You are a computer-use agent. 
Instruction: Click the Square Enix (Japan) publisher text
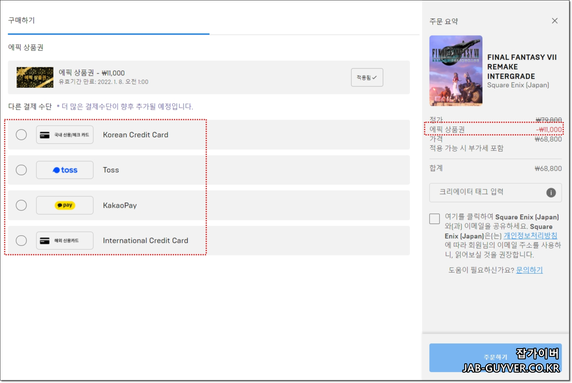point(518,85)
